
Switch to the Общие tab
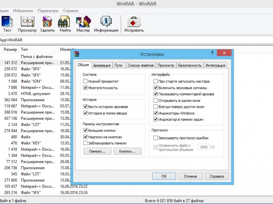pyautogui.click(x=83, y=65)
